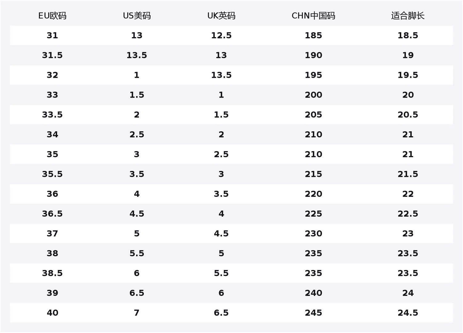Select CHN size 215 cell
This screenshot has height=333, width=463.
pos(313,174)
